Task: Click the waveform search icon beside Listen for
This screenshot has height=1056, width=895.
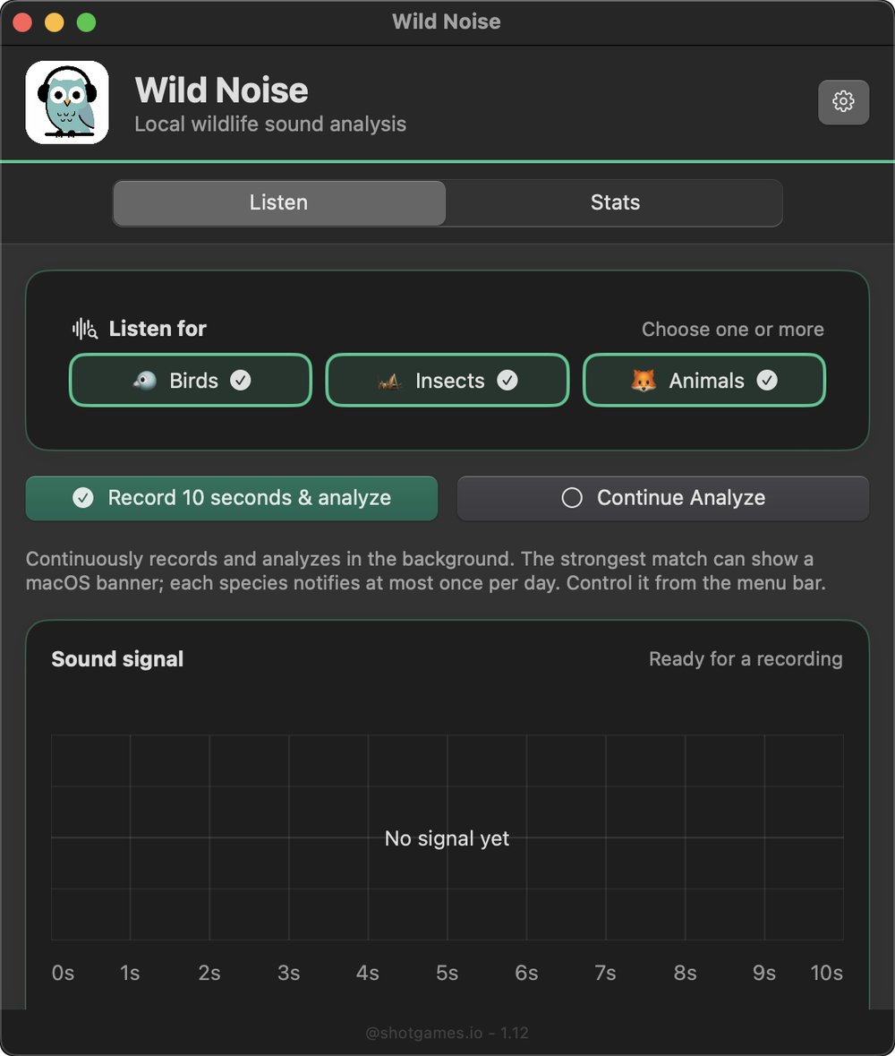Action: [x=85, y=329]
